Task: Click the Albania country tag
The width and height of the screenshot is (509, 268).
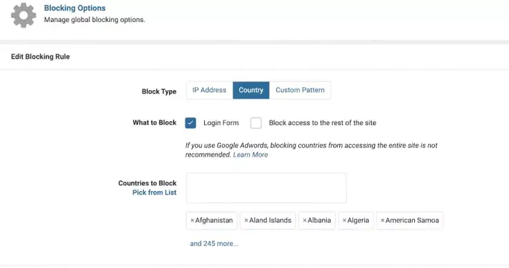Action: [319, 220]
